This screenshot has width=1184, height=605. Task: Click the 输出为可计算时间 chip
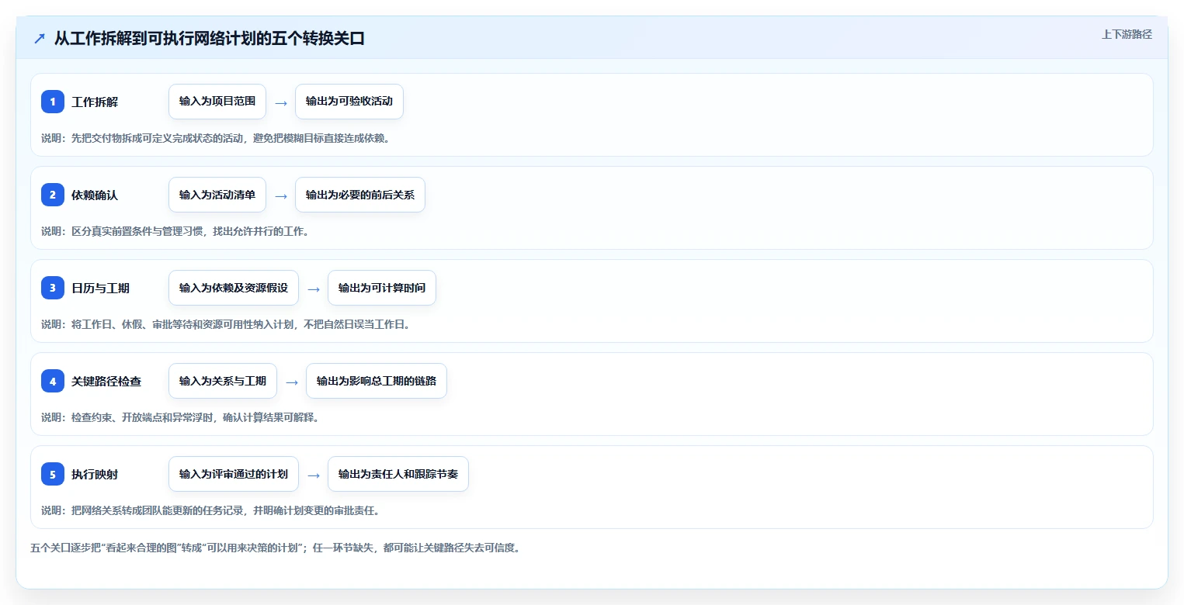(382, 288)
